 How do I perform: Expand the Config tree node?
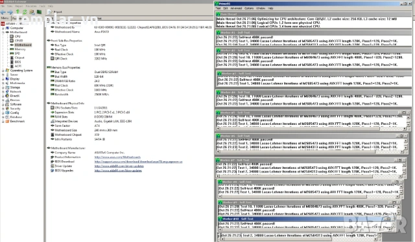point(3,113)
